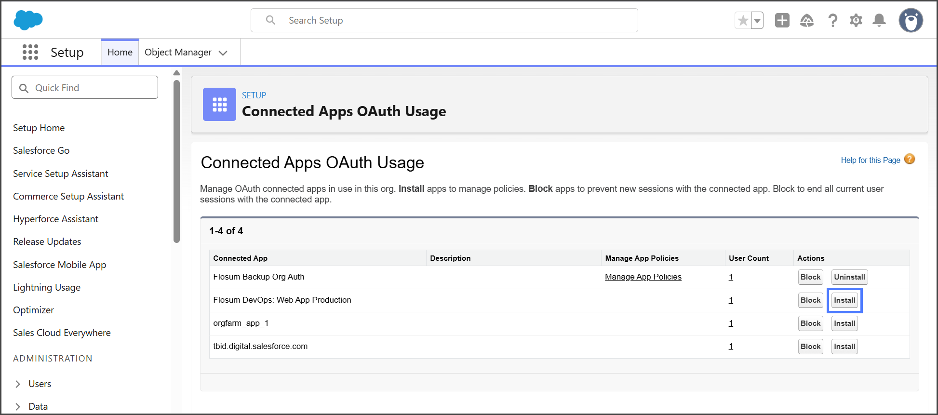Expand the favorites list dropdown arrow
The width and height of the screenshot is (938, 415).
pyautogui.click(x=757, y=21)
